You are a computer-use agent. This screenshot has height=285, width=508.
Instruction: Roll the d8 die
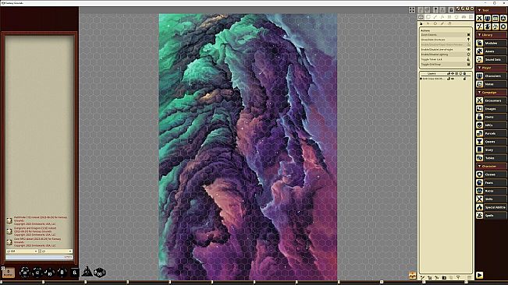(62, 273)
